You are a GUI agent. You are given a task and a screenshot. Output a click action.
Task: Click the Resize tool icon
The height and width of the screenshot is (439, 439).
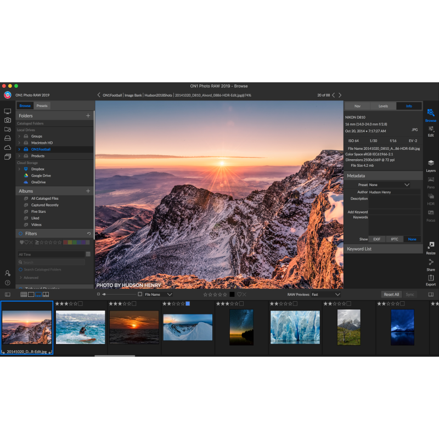click(431, 246)
